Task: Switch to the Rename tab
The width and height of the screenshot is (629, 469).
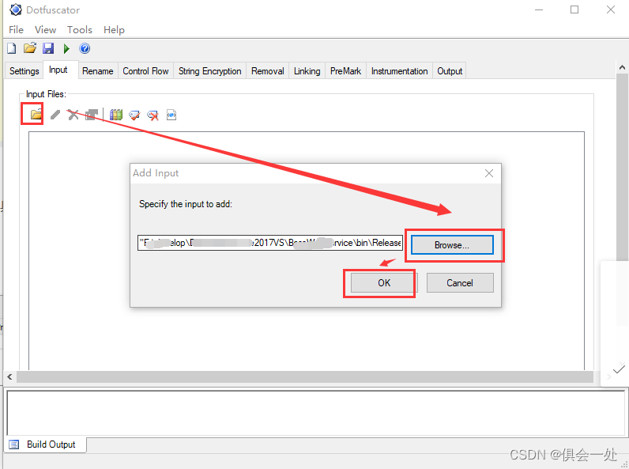Action: pyautogui.click(x=98, y=71)
